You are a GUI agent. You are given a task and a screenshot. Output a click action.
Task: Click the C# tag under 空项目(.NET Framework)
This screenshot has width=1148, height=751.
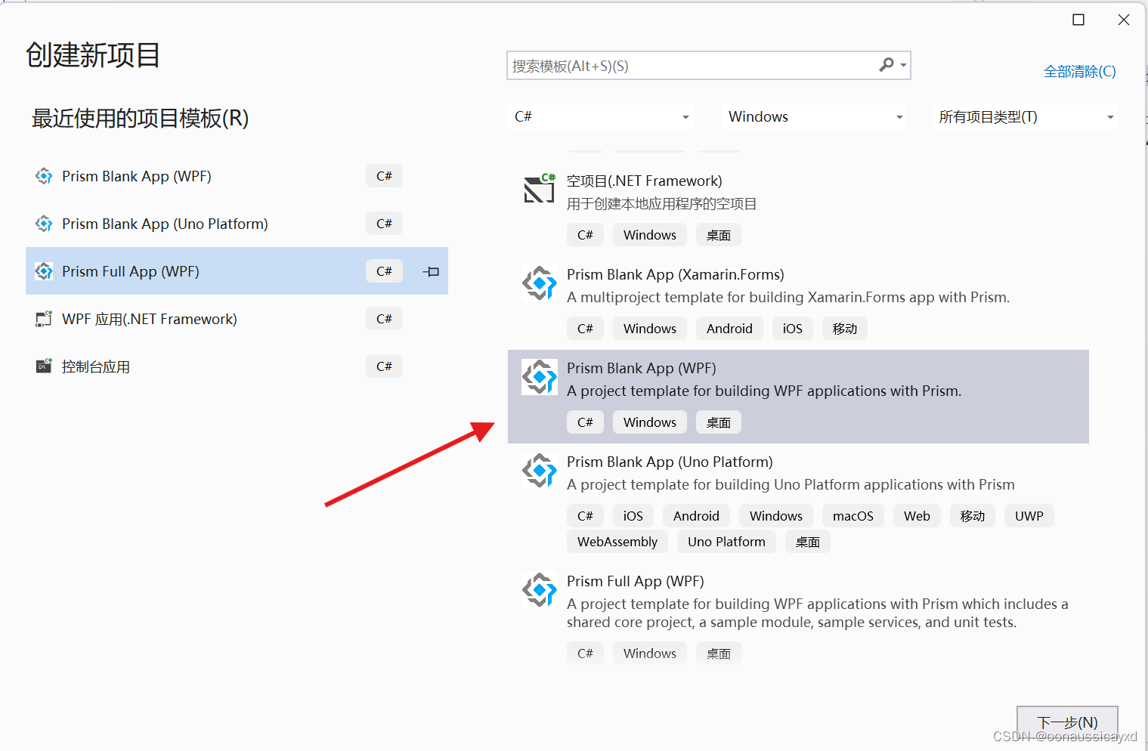[585, 235]
